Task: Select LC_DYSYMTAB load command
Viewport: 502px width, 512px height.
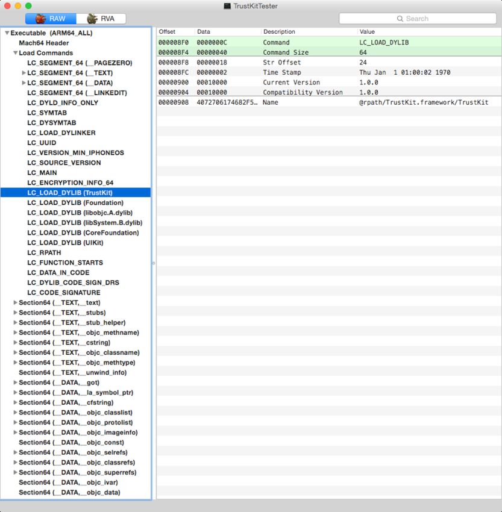Action: tap(52, 123)
